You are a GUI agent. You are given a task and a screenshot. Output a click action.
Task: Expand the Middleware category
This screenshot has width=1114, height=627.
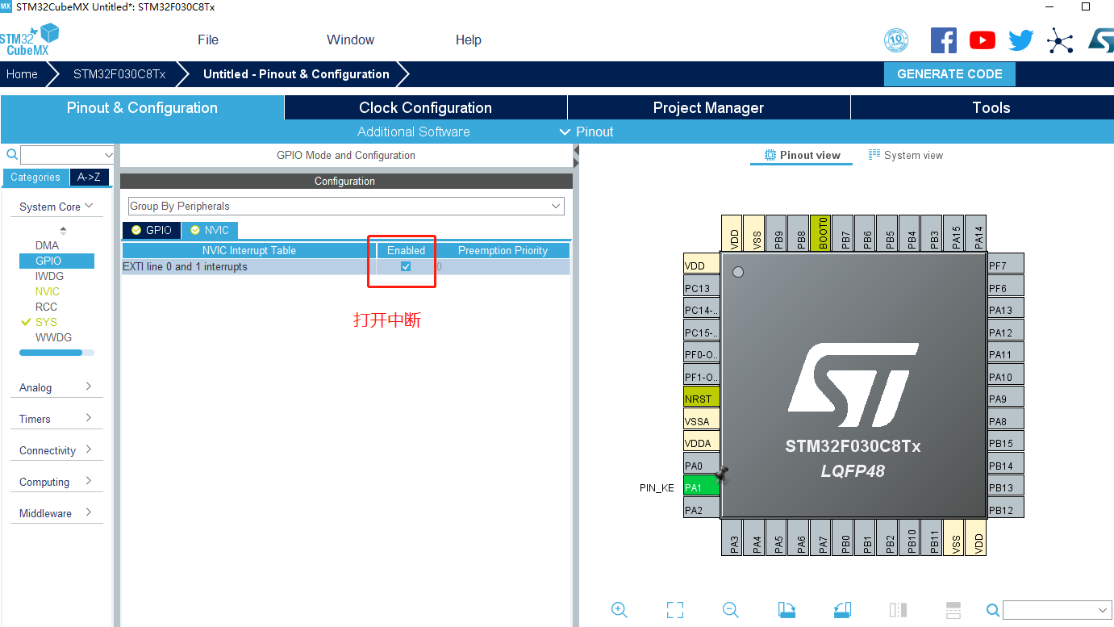pos(56,513)
